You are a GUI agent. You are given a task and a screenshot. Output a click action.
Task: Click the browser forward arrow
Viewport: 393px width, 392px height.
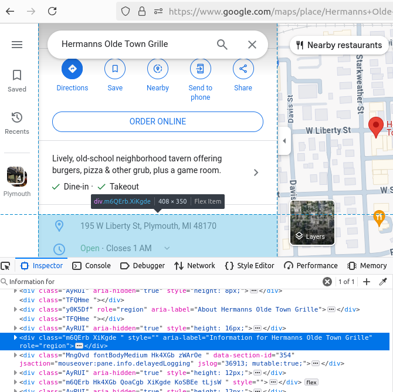[31, 11]
